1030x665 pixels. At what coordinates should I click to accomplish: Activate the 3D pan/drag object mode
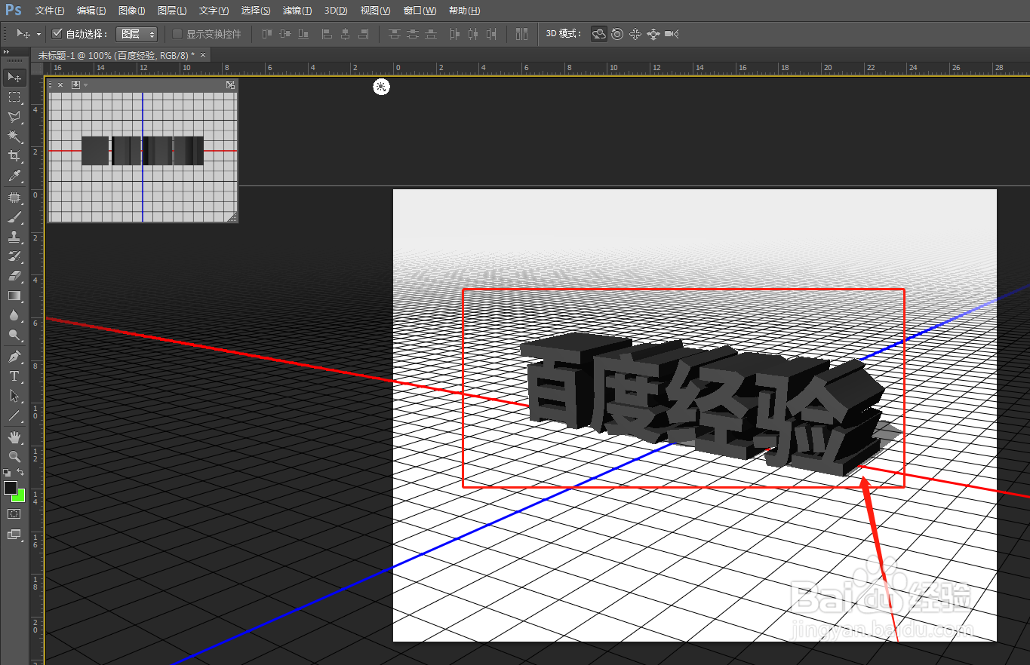(635, 34)
